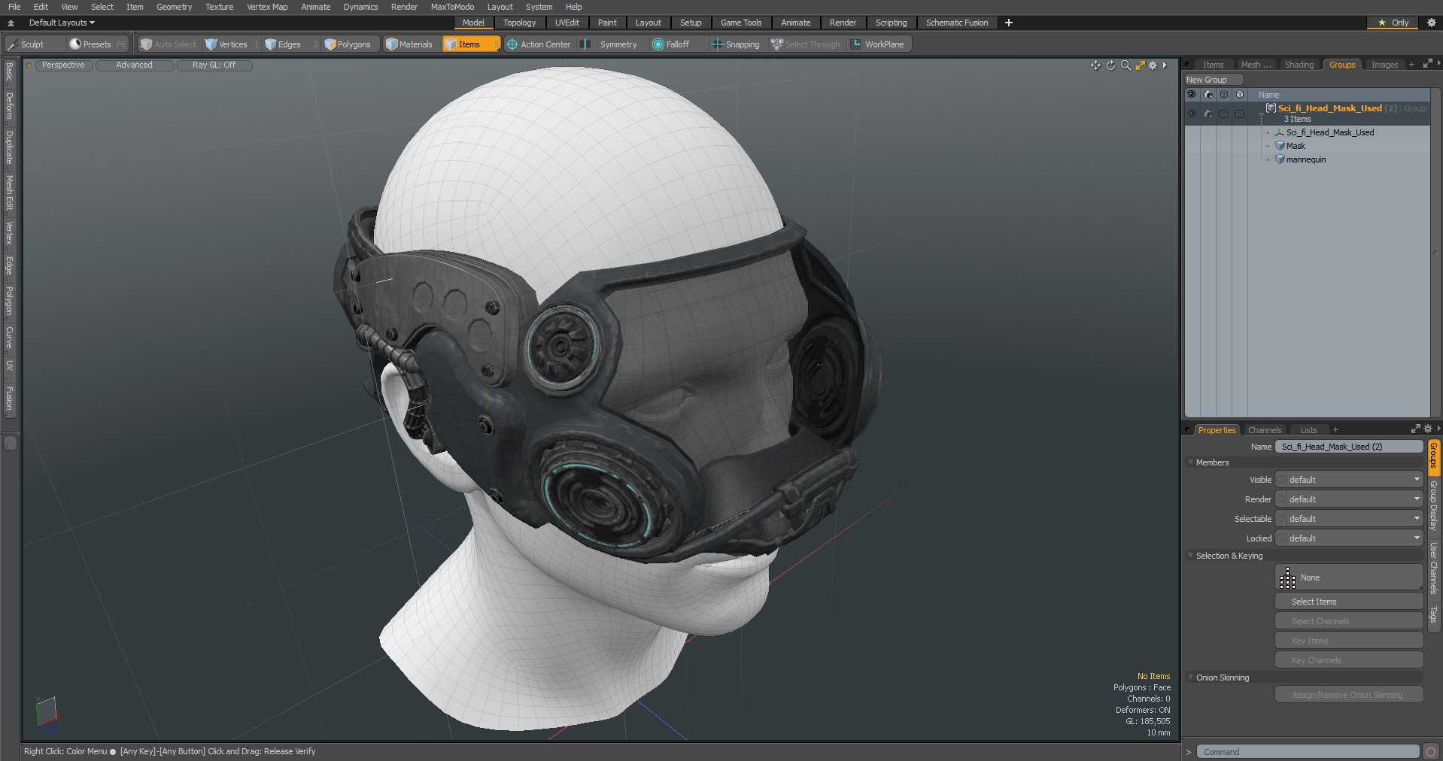Toggle the Only star button
Screen dimensions: 1443x761
pos(1393,23)
